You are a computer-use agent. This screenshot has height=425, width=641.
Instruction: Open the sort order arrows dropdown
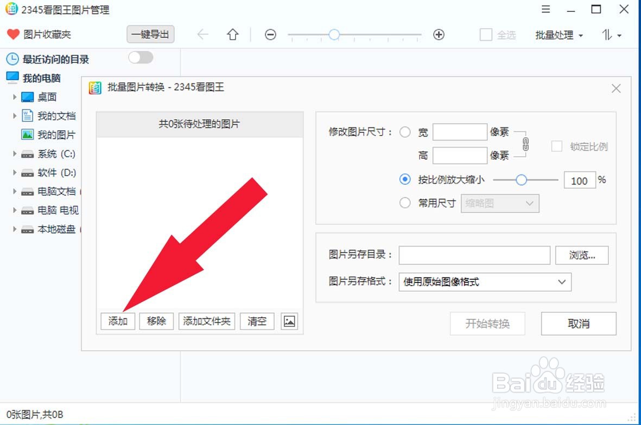click(x=612, y=35)
